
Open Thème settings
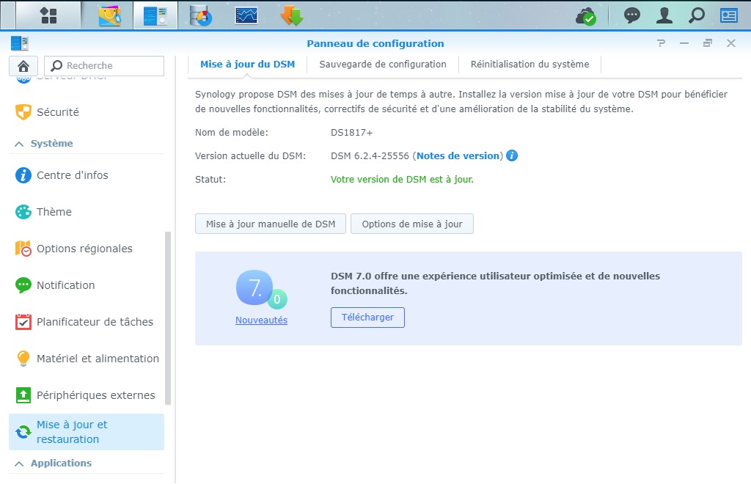(87, 212)
